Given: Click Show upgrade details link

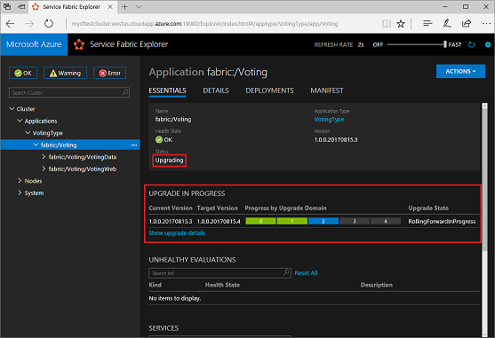Looking at the screenshot, I should pos(177,233).
